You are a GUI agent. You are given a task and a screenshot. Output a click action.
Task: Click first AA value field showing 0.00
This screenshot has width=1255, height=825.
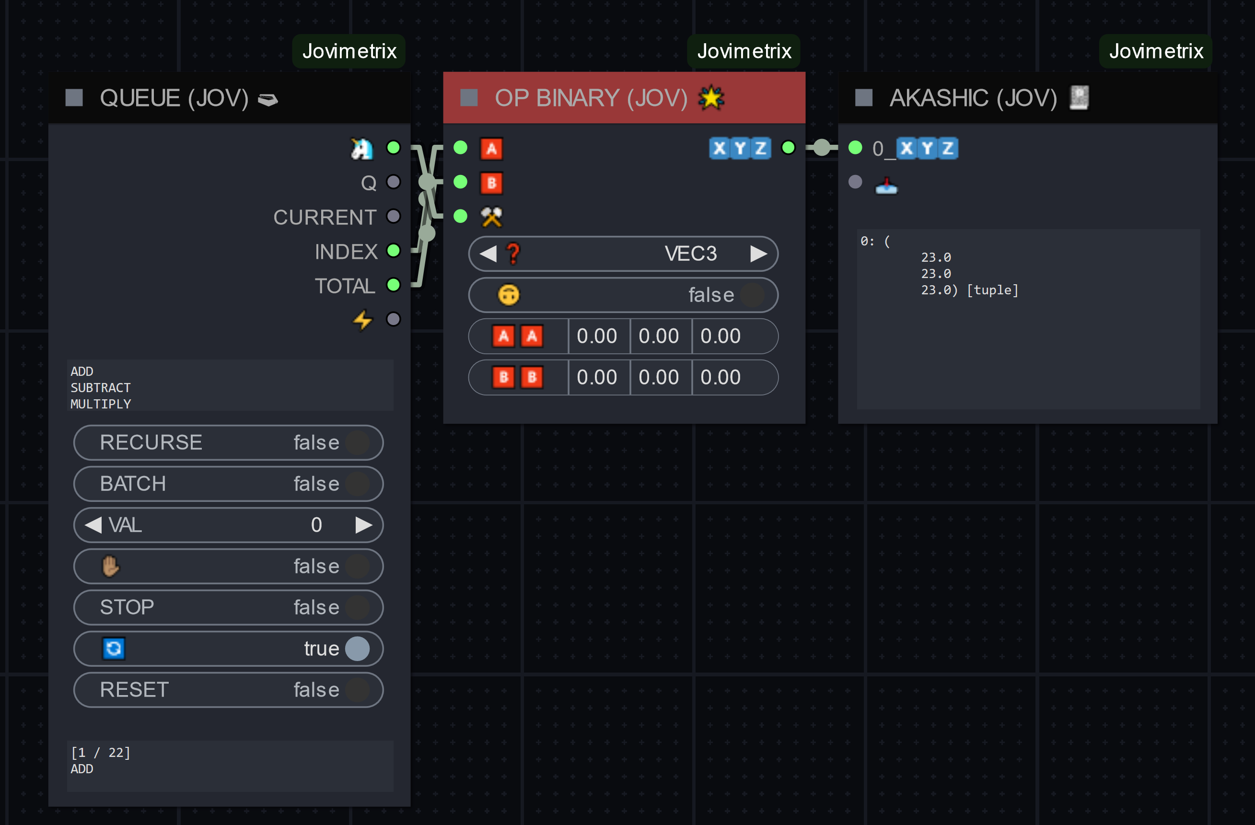click(x=598, y=337)
